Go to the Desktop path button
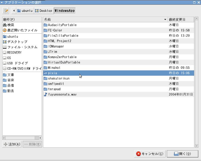Image resolution: width=201 pixels, height=161 pixels. (x=44, y=11)
